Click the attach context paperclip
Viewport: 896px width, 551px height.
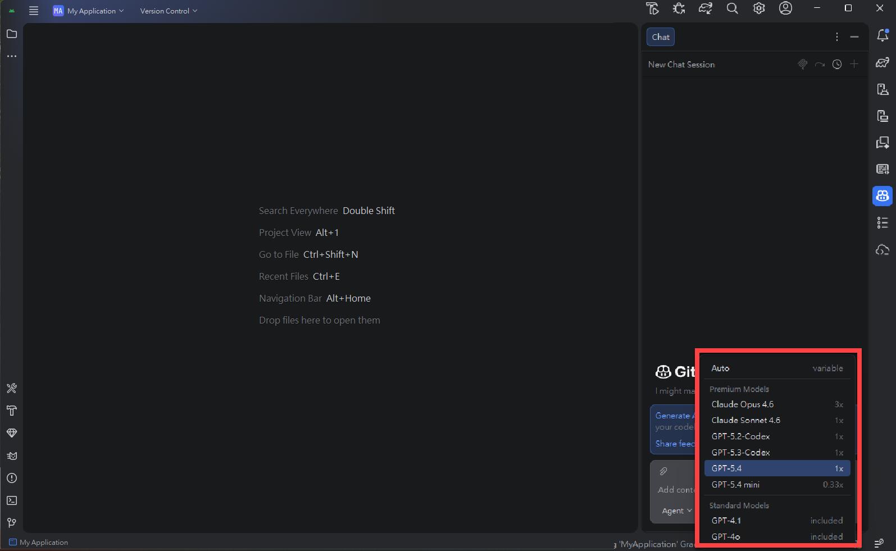pyautogui.click(x=663, y=471)
